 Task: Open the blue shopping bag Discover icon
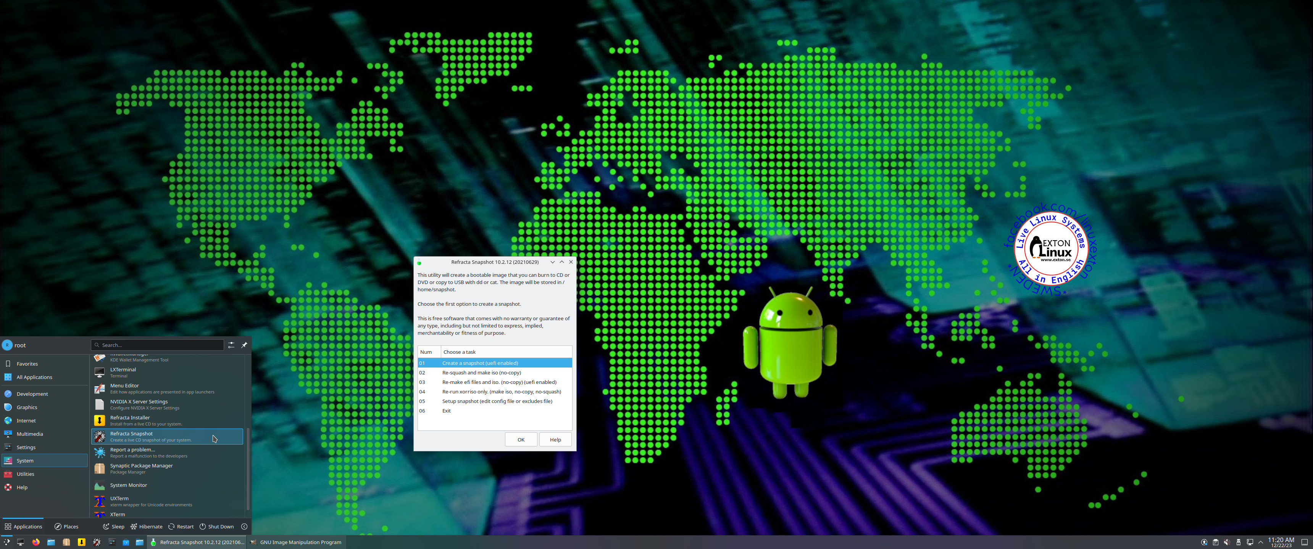pyautogui.click(x=126, y=542)
